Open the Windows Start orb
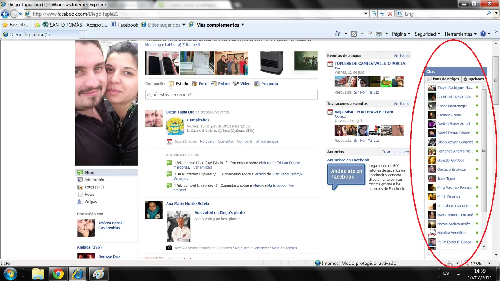 click(10, 274)
